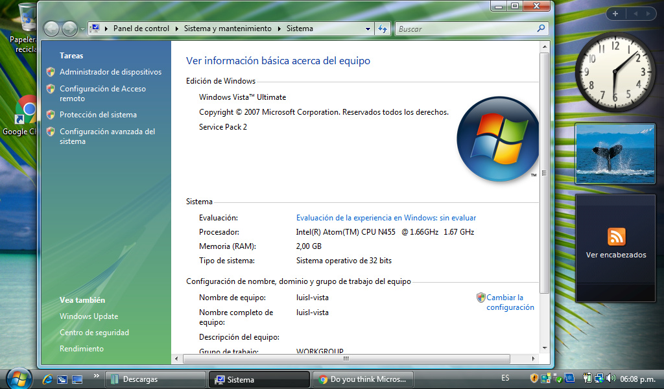Select the Sistema breadcrumb item

tap(300, 29)
